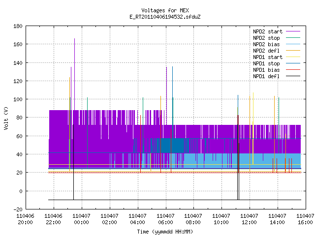Select the "NPD2 start" legend label

268,31
